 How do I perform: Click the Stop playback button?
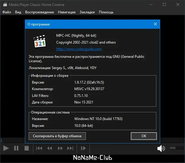(27, 148)
